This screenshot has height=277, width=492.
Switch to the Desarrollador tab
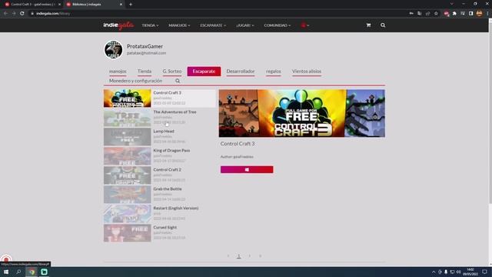tap(241, 72)
